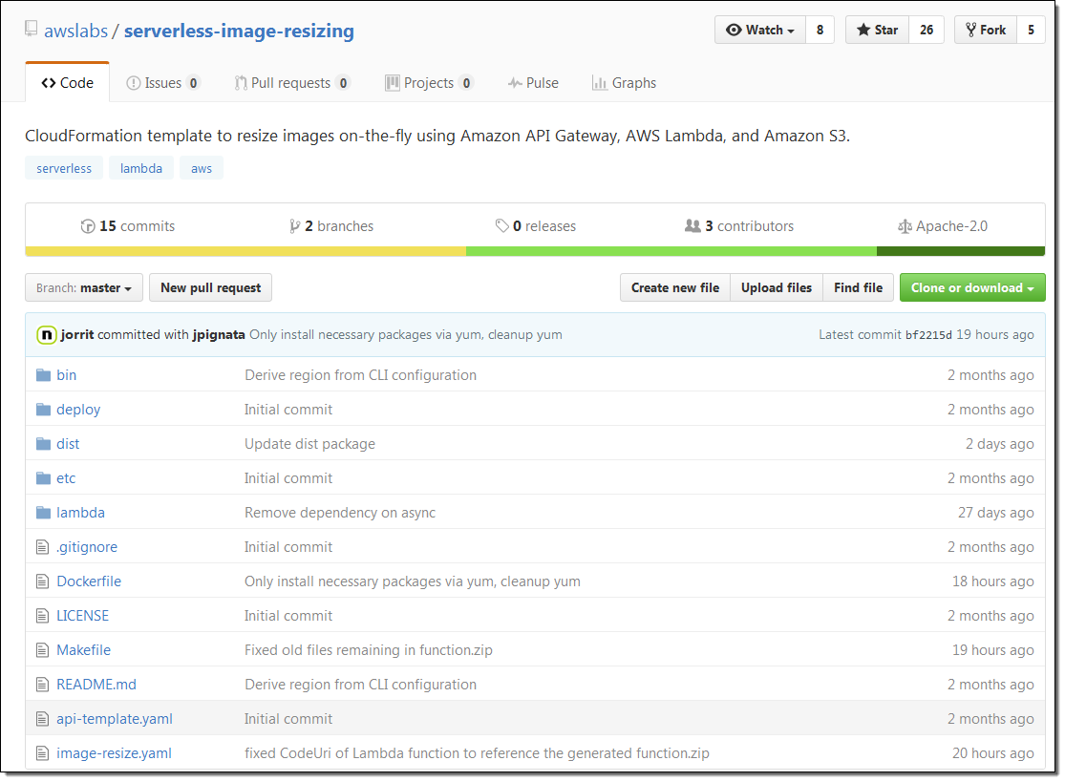The image size is (1065, 782).
Task: Open the serverless-image-resizing repository link
Action: point(239,32)
